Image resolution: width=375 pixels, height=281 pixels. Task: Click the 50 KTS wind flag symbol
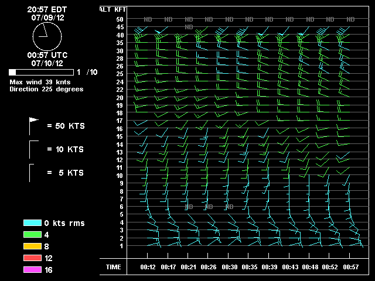pyautogui.click(x=34, y=126)
